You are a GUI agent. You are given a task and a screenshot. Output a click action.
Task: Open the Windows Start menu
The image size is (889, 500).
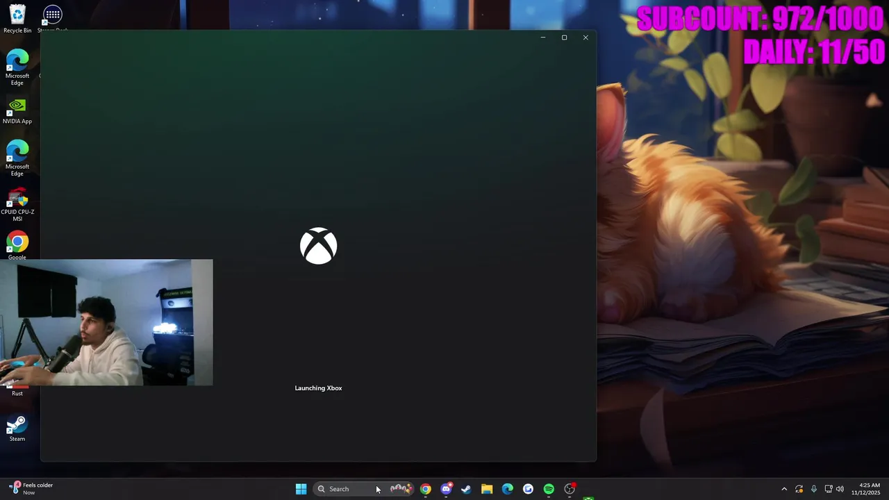coord(301,489)
